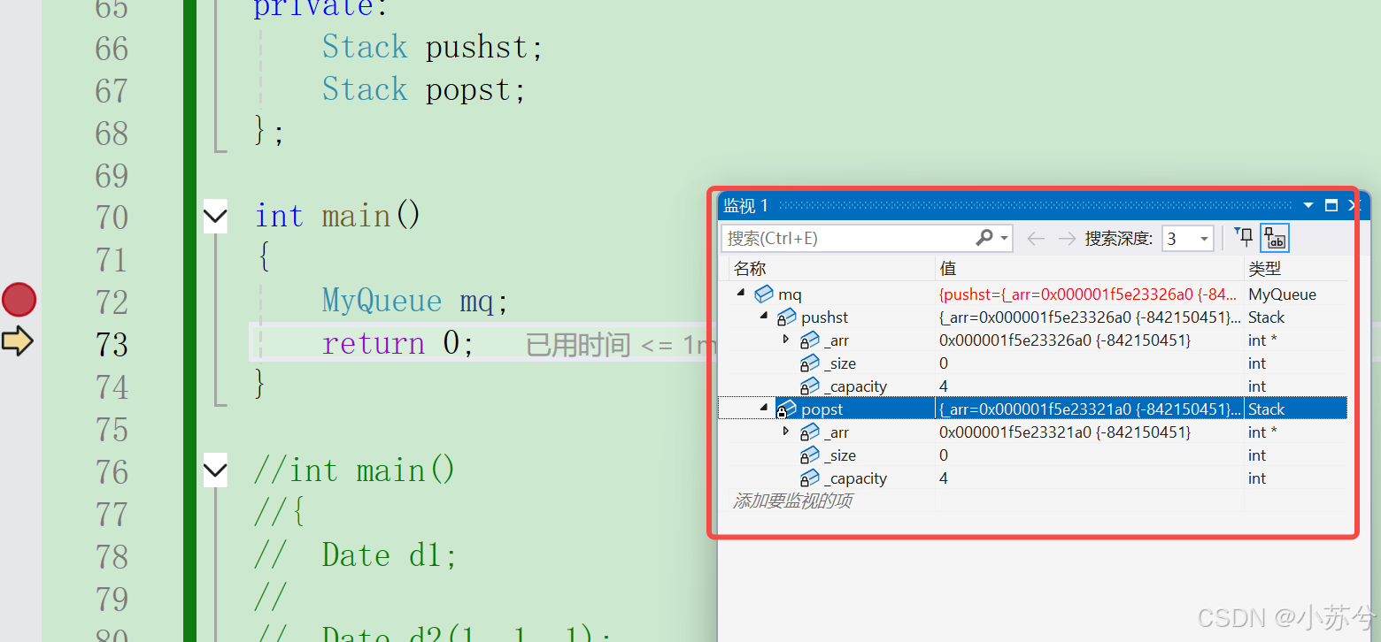Viewport: 1381px width, 642px height.
Task: Collapse the commented block at line 76
Action: tap(215, 470)
